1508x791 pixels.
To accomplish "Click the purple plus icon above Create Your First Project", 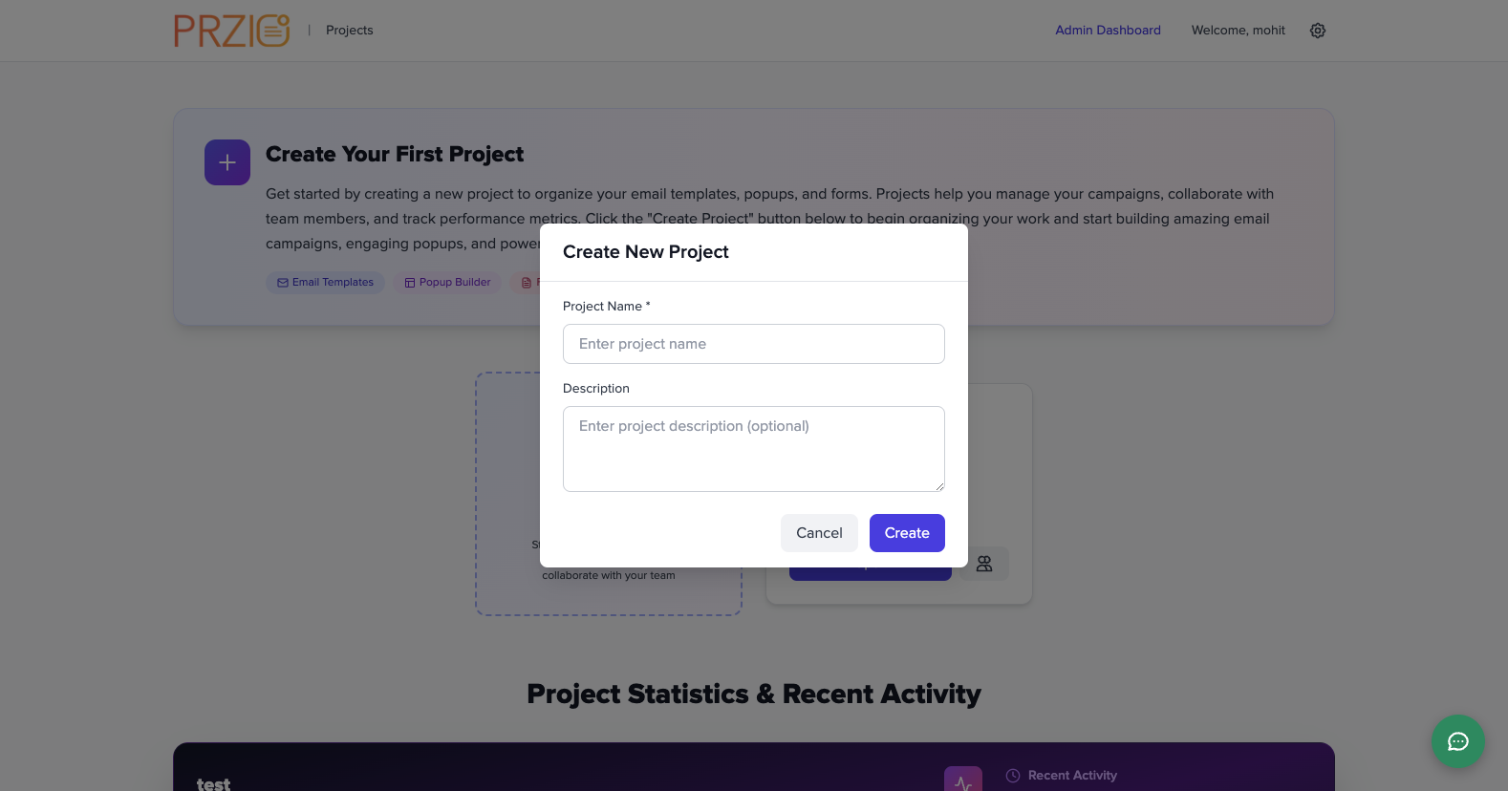I will click(x=226, y=161).
